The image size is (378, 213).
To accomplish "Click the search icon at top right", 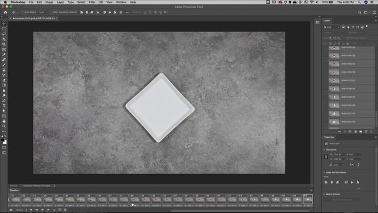I will pos(360,12).
